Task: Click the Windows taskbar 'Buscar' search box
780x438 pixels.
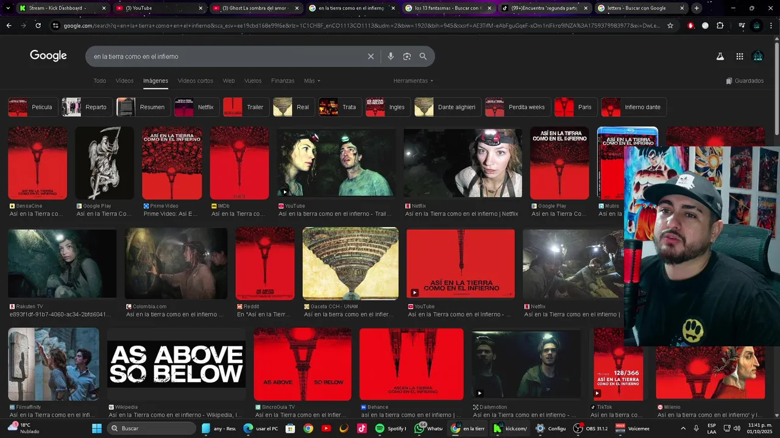Action: [152, 428]
